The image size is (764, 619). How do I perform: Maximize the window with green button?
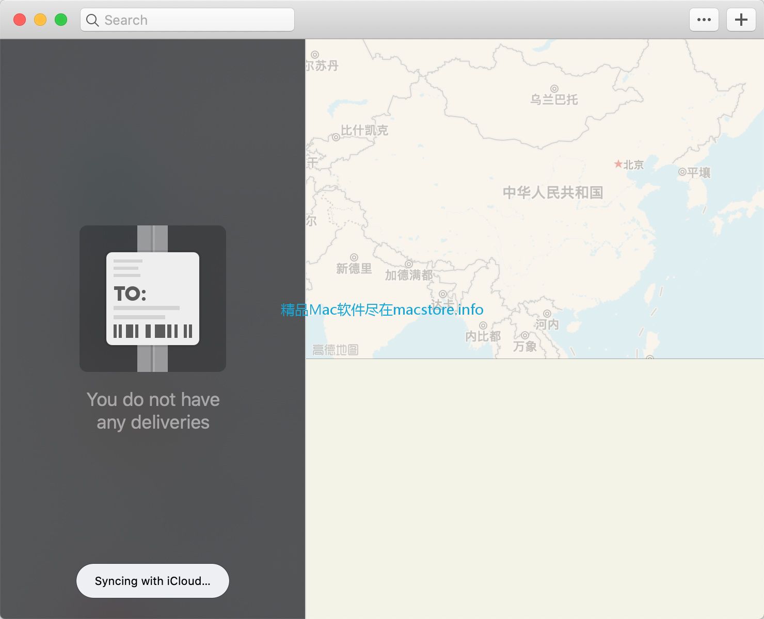tap(61, 20)
